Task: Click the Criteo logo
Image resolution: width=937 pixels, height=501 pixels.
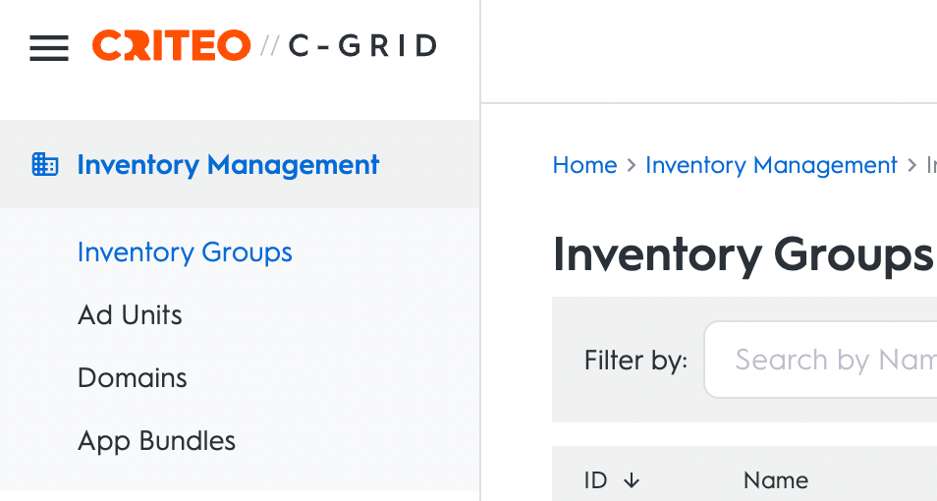Action: 171,45
